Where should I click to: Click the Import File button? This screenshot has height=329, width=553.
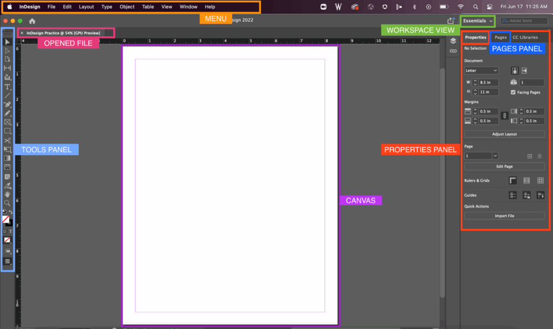504,216
